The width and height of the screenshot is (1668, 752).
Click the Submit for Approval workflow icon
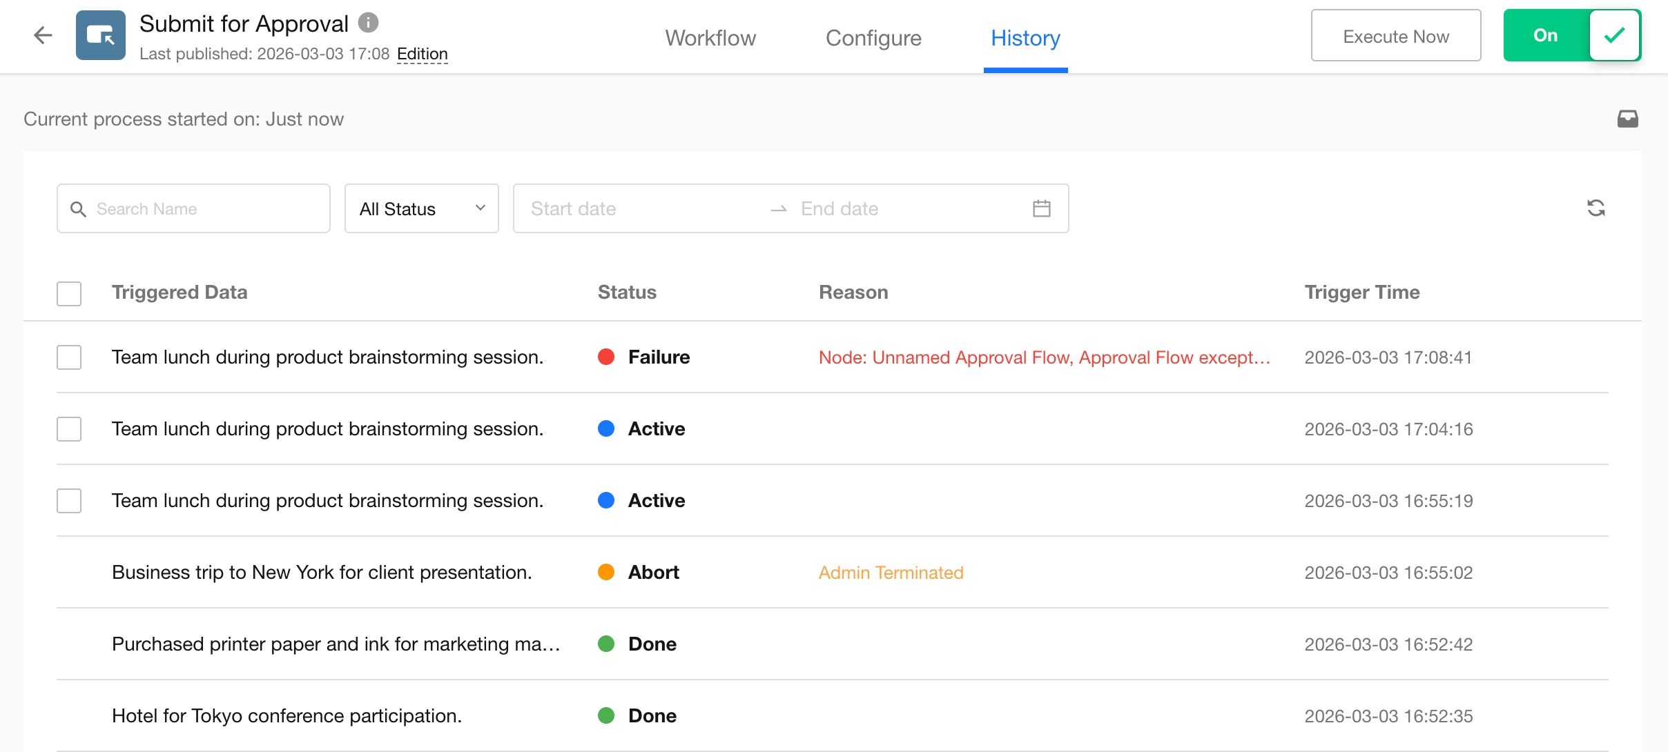(101, 35)
